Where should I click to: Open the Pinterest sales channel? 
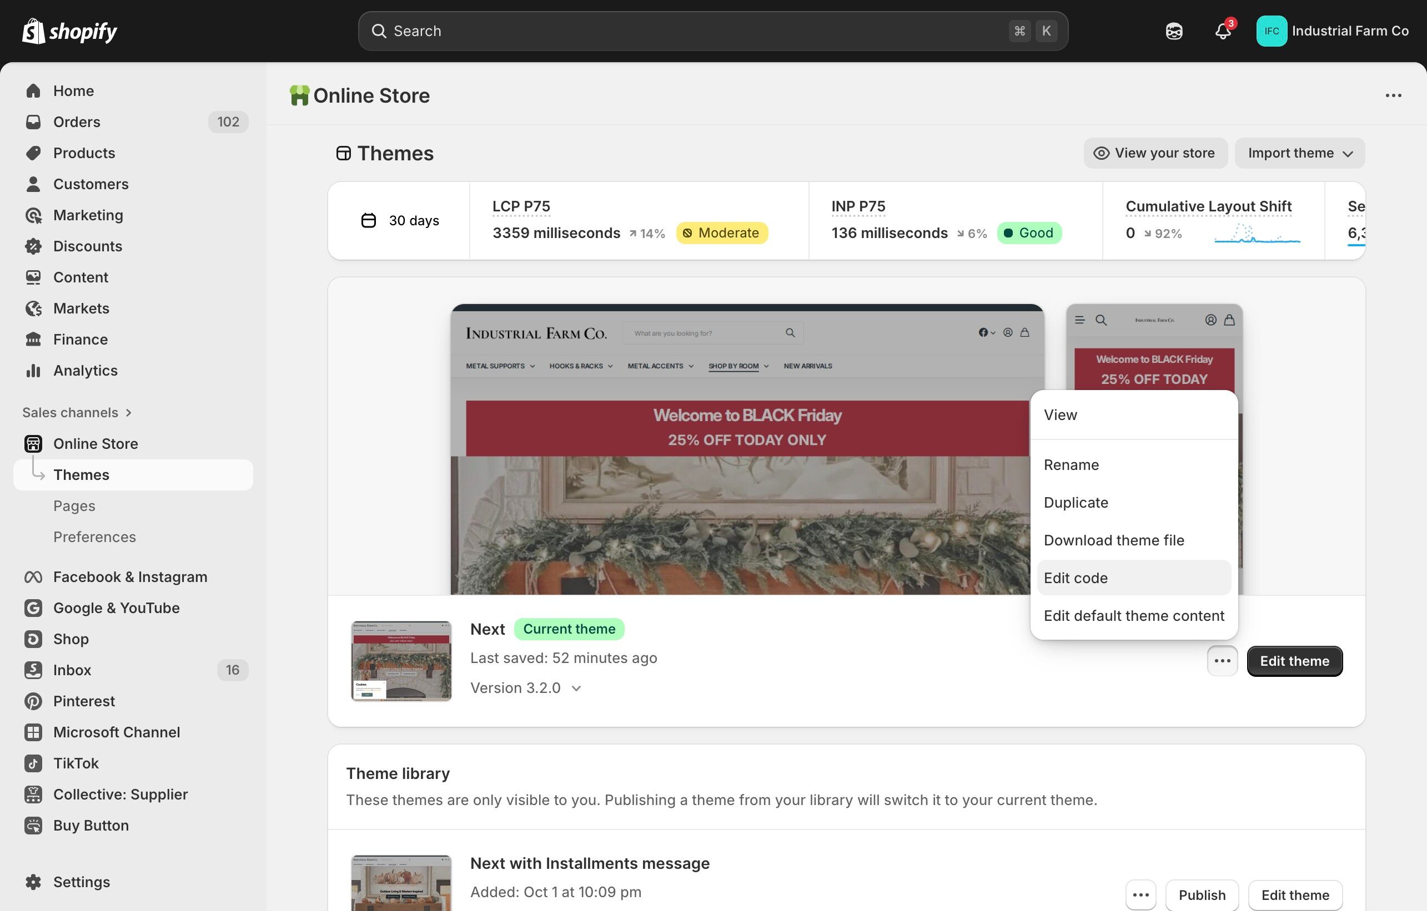(83, 701)
